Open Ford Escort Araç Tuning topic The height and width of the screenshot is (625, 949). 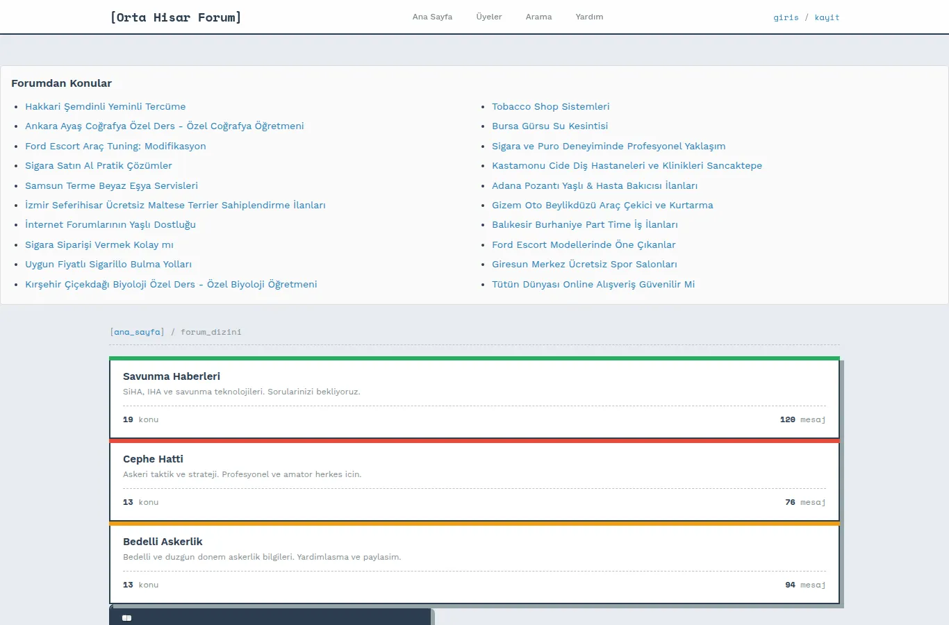pyautogui.click(x=115, y=146)
